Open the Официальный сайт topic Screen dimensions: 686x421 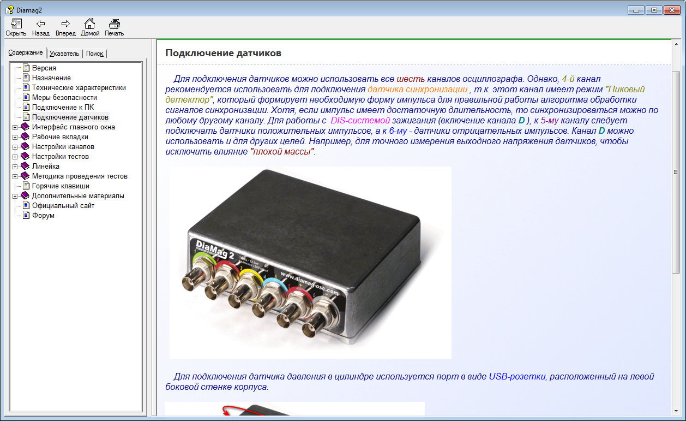click(63, 206)
